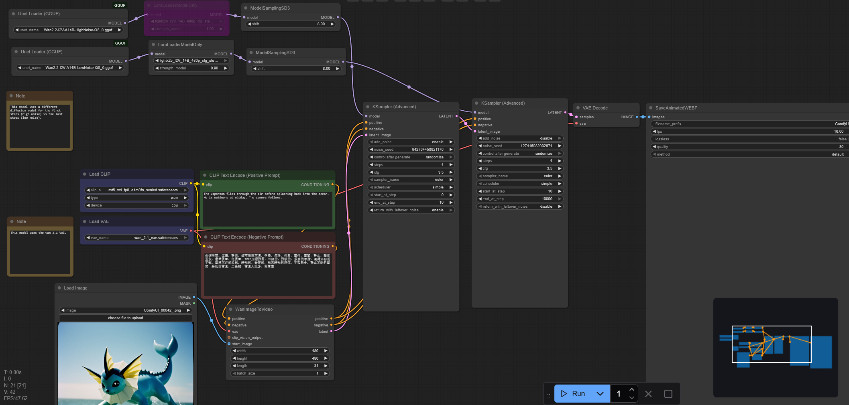Open the Run options dropdown arrow
The width and height of the screenshot is (849, 405).
tap(600, 394)
